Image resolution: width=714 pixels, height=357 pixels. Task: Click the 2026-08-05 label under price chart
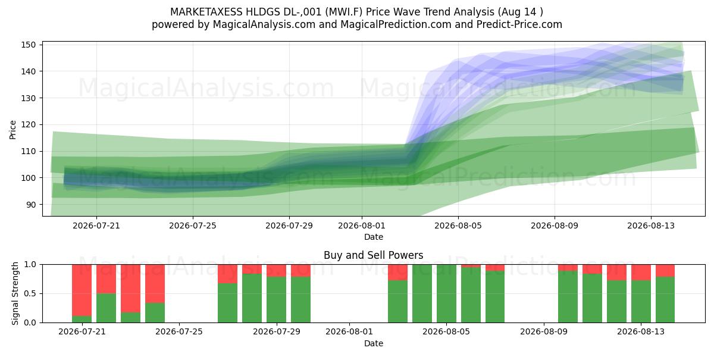coord(458,226)
